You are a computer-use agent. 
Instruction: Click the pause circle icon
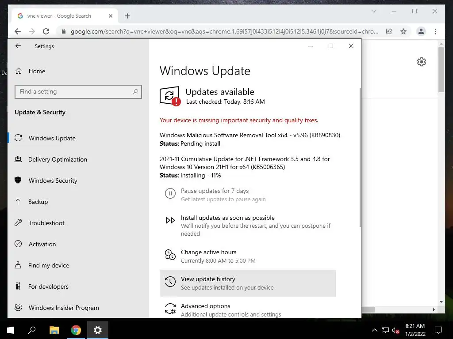[x=170, y=193]
